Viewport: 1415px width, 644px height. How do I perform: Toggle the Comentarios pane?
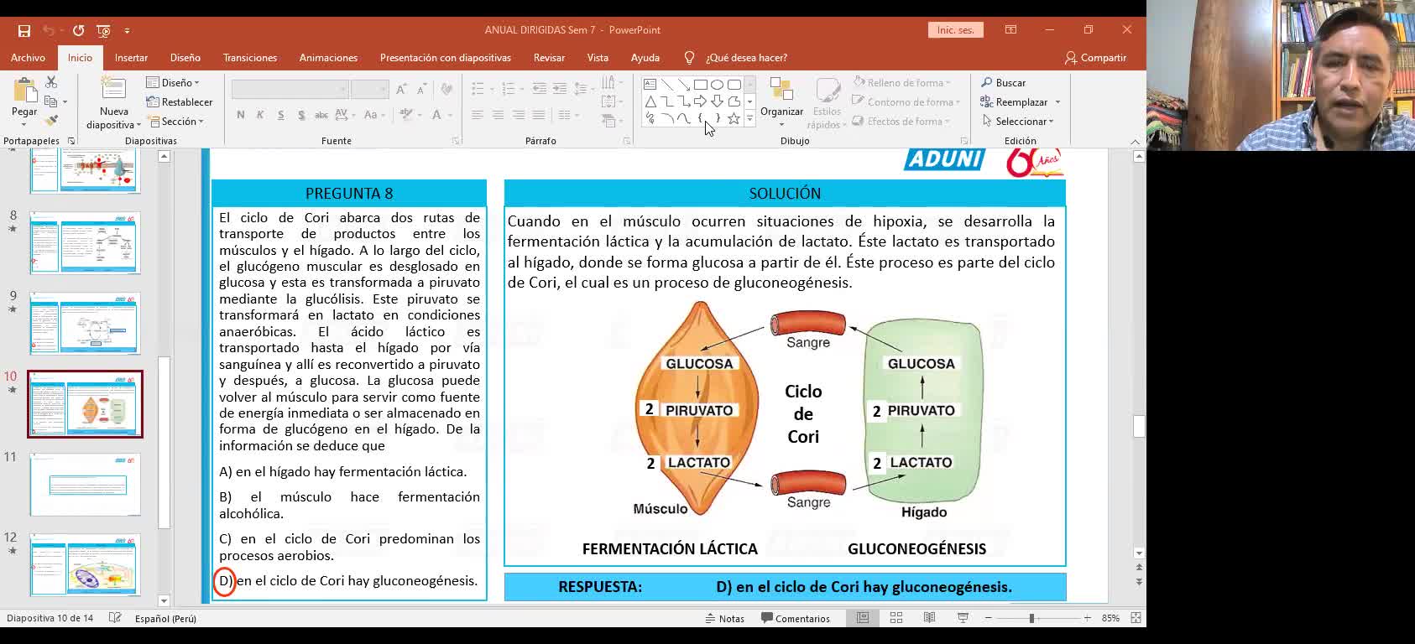coord(796,618)
